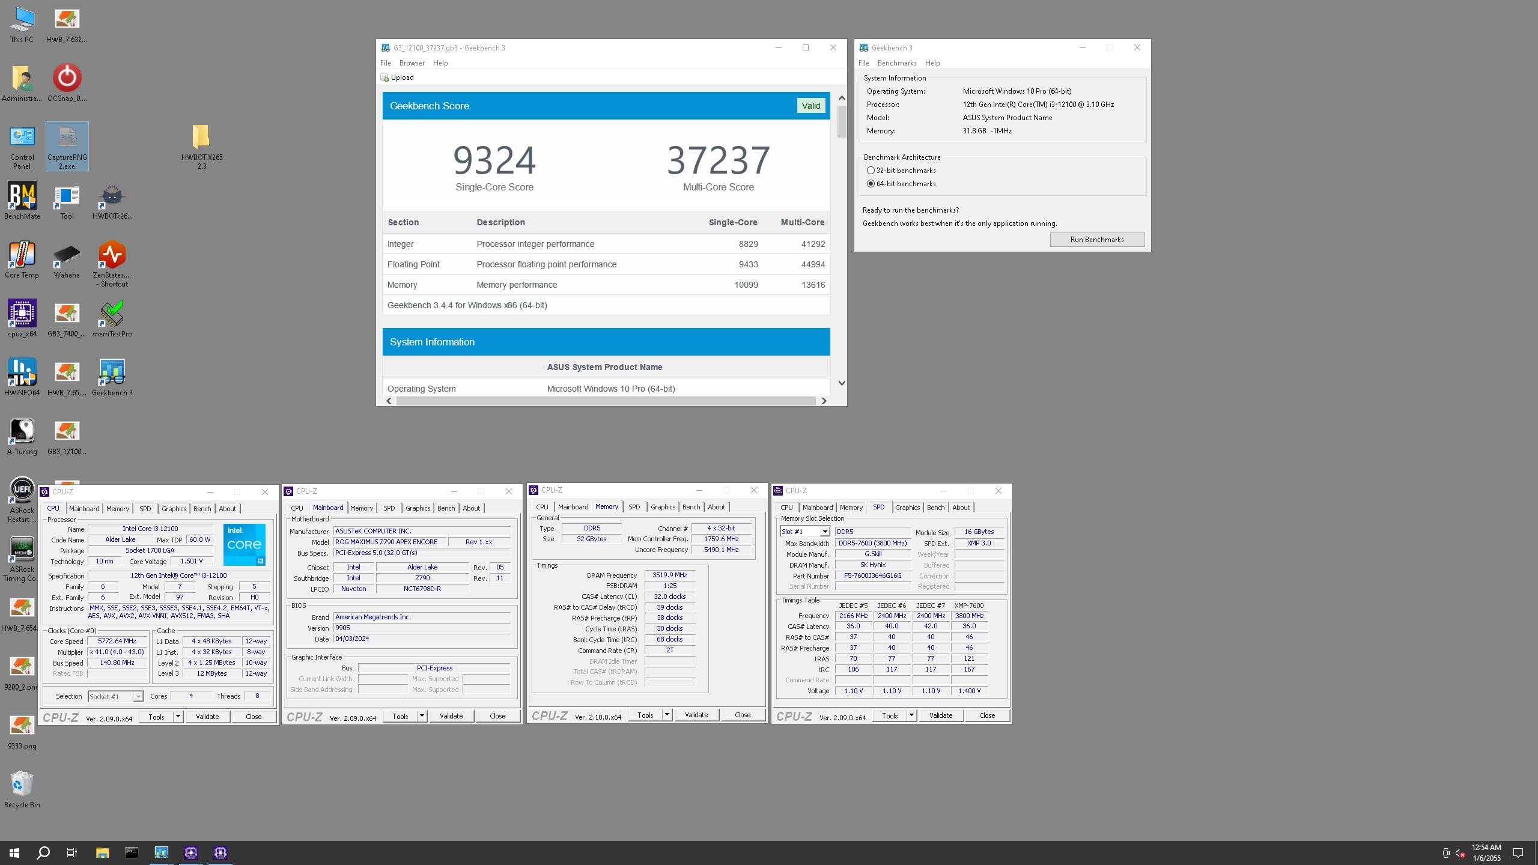The width and height of the screenshot is (1538, 865).
Task: Launch cpuz_x64 from the desktop
Action: point(22,319)
